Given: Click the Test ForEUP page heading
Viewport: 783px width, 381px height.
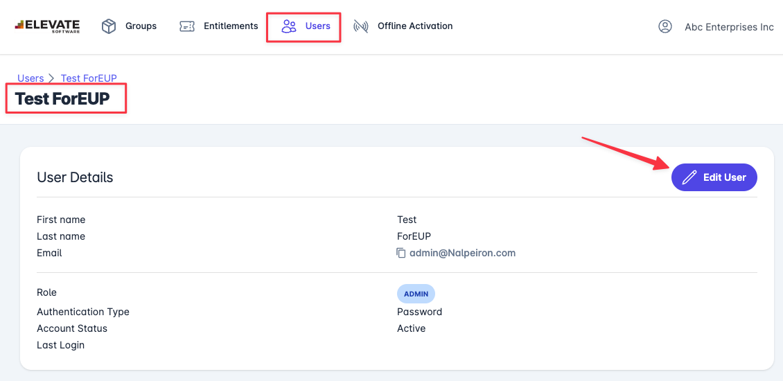Looking at the screenshot, I should click(x=62, y=98).
